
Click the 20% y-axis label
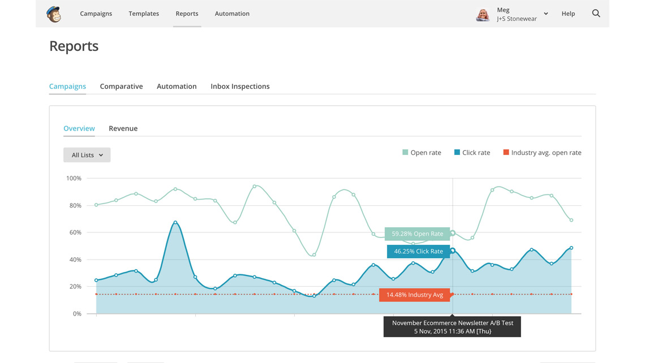coord(75,287)
